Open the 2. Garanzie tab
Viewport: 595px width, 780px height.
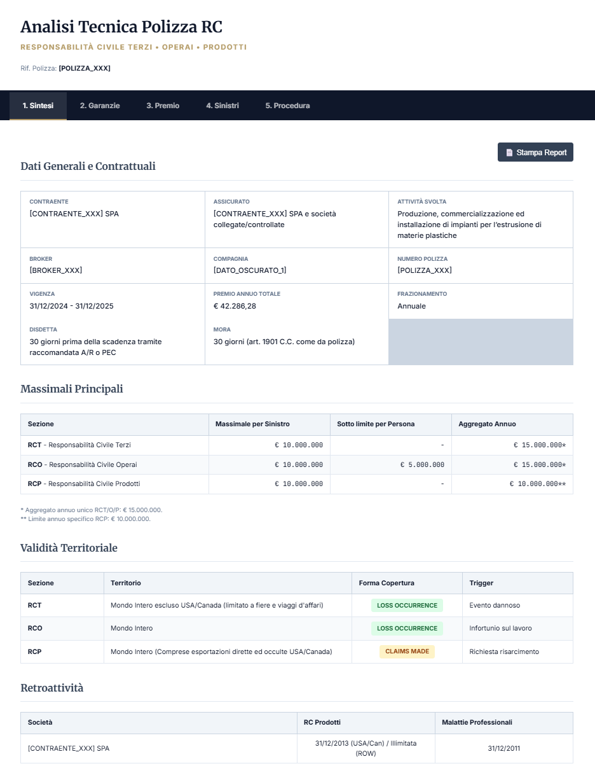[x=100, y=106]
